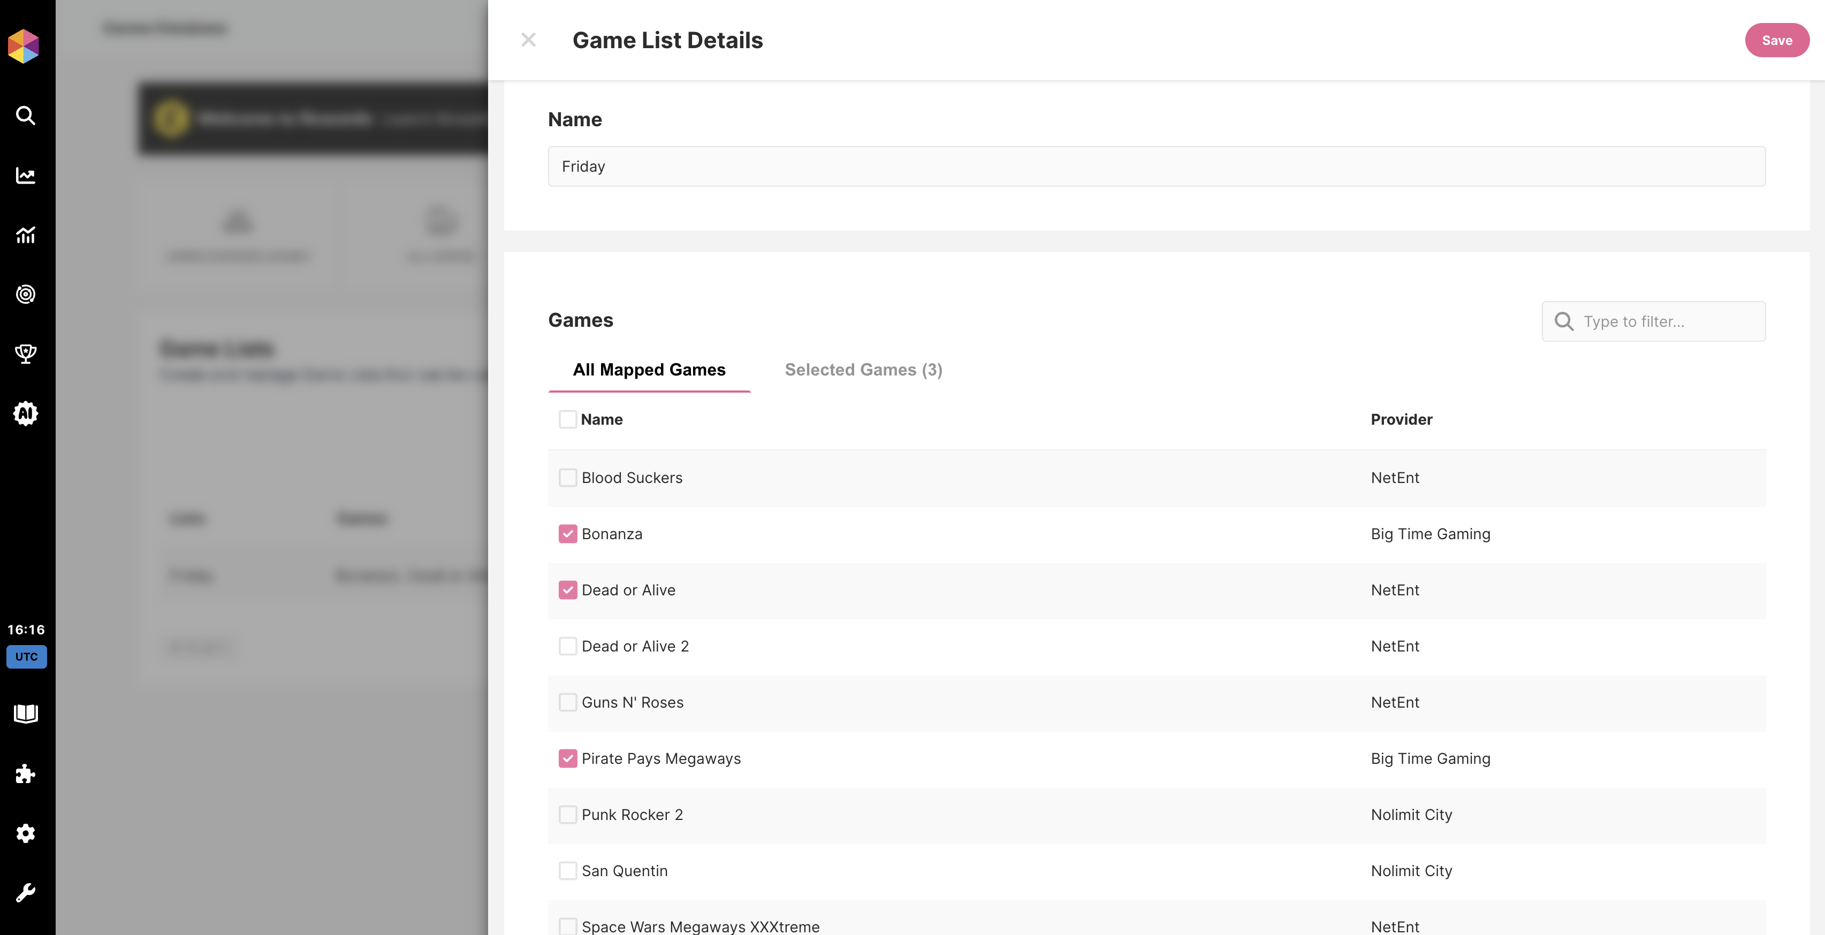The image size is (1825, 935).
Task: Click the Save button
Action: [1776, 40]
